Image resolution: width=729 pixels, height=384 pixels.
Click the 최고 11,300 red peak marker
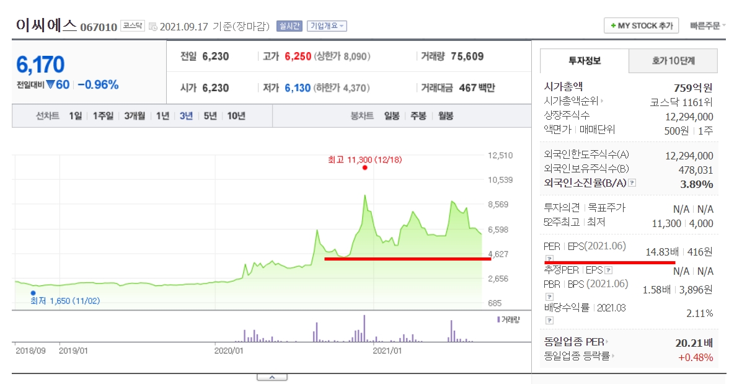(365, 167)
